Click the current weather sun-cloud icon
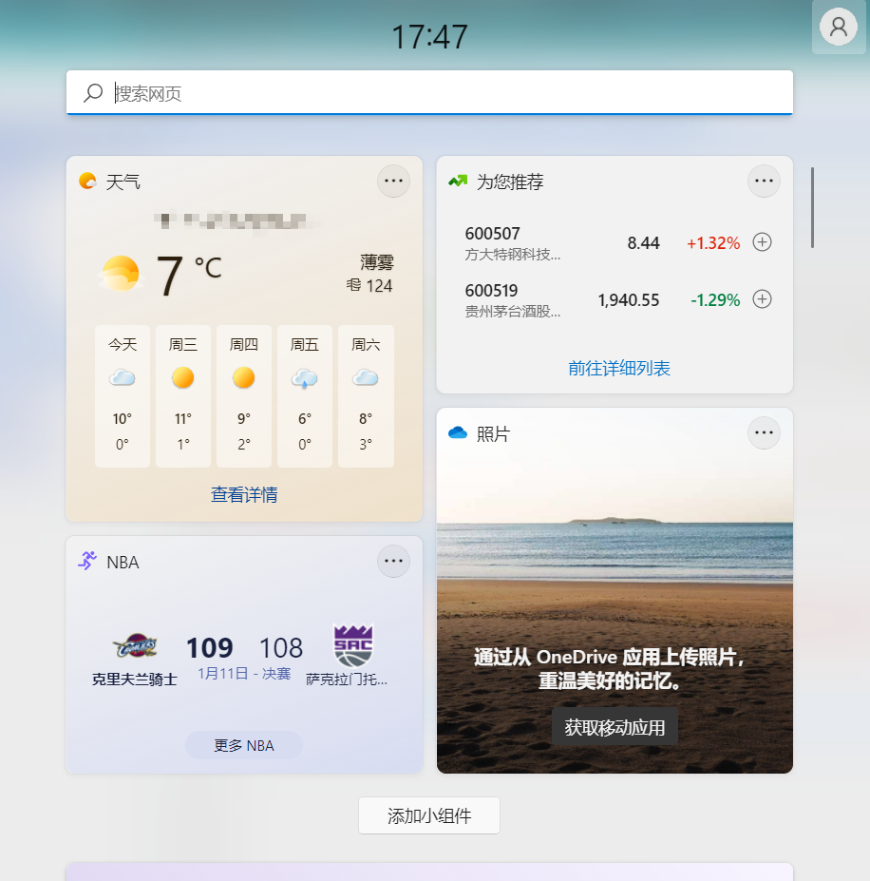The width and height of the screenshot is (870, 881). pos(120,274)
